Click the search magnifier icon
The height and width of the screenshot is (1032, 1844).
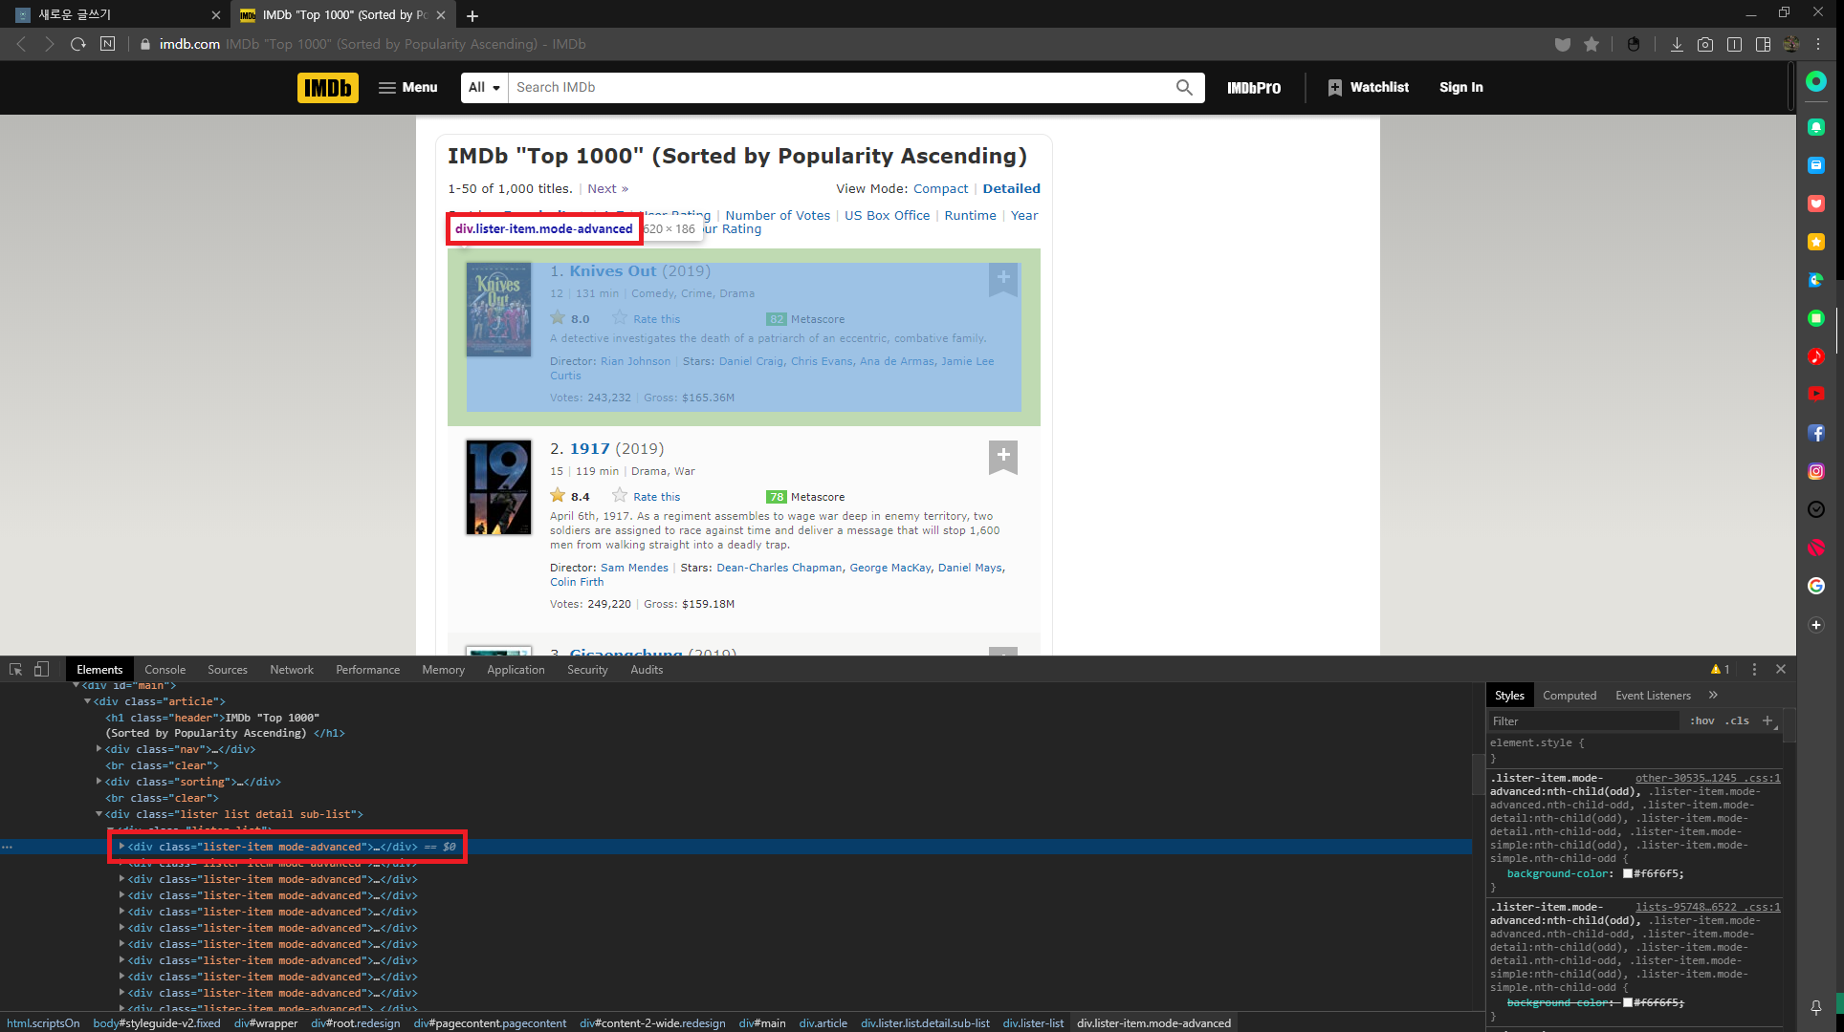[x=1184, y=88]
